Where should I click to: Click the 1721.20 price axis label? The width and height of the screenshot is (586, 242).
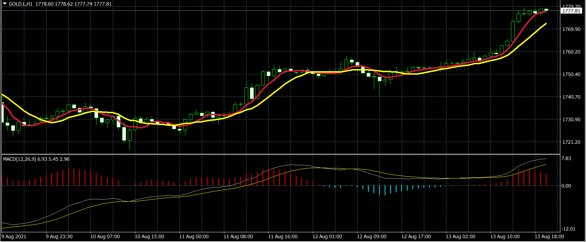coord(571,142)
